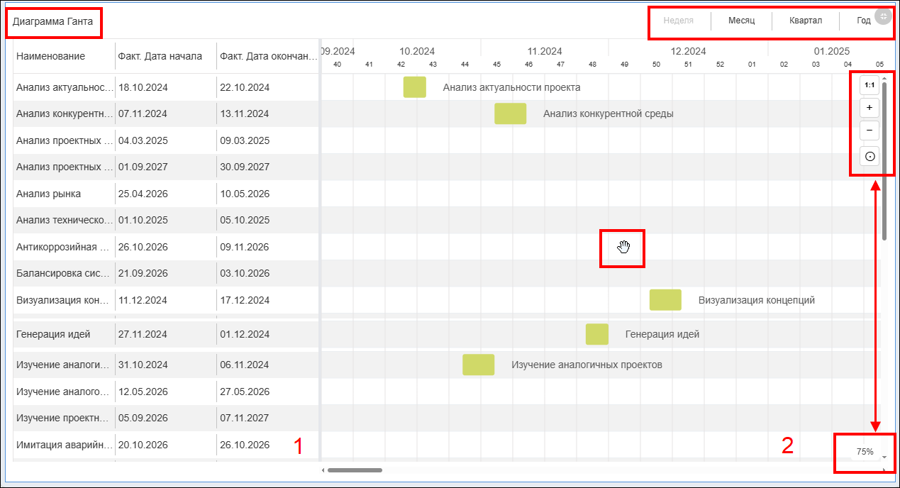The width and height of the screenshot is (900, 488).
Task: Click the start date 18.10.2024
Action: pos(143,87)
